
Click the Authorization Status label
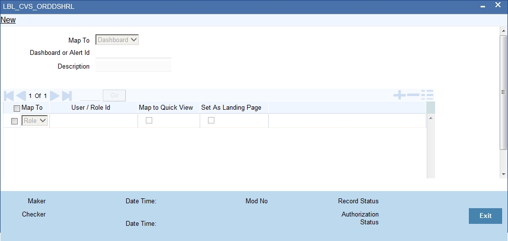360,218
